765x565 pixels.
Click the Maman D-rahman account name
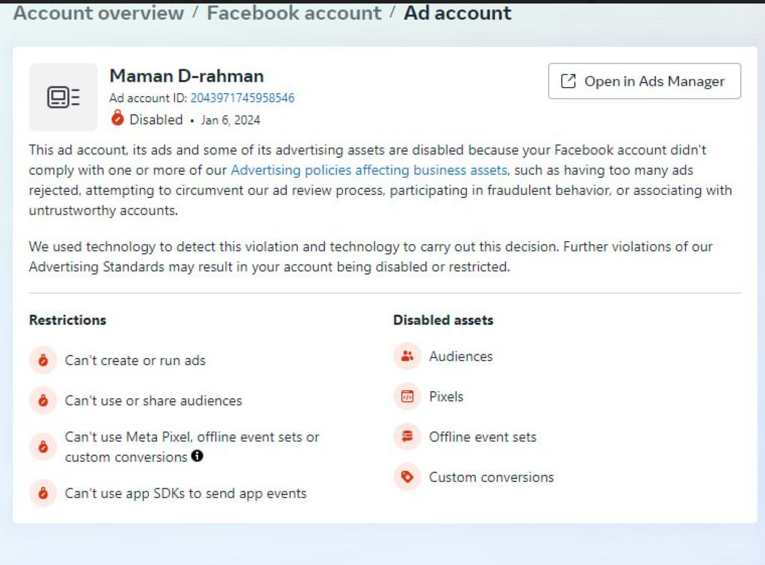pyautogui.click(x=187, y=76)
